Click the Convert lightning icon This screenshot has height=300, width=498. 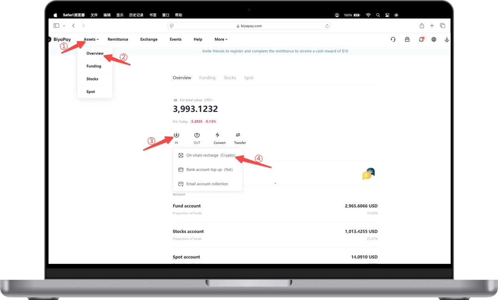coord(217,135)
